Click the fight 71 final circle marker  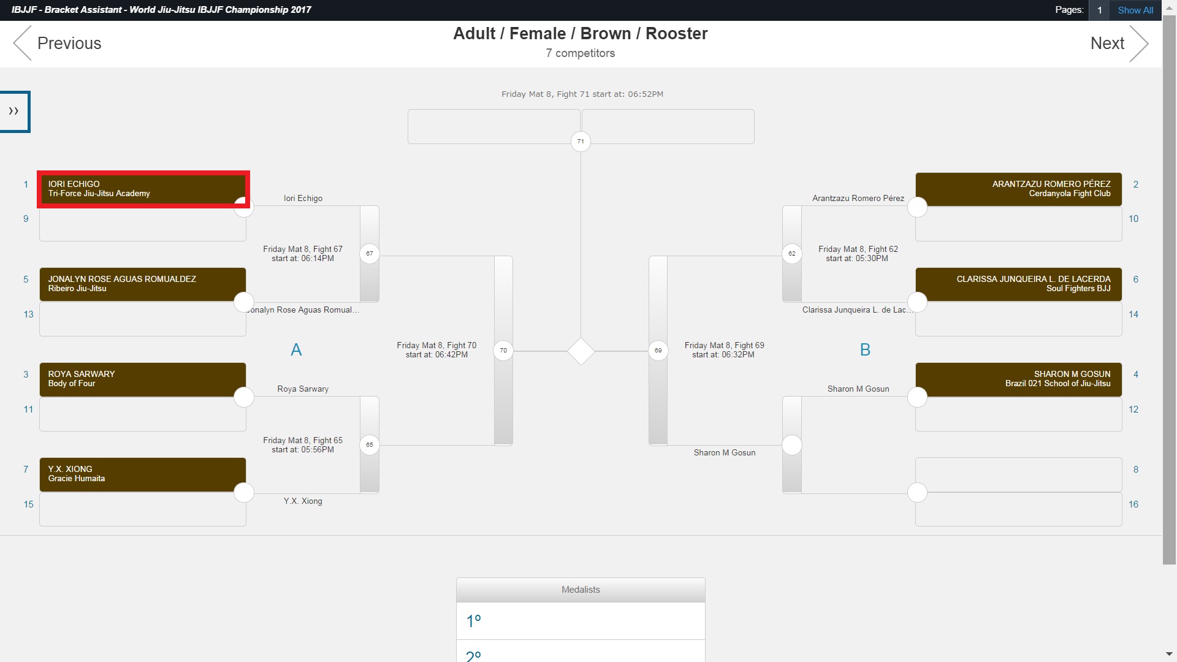click(581, 142)
